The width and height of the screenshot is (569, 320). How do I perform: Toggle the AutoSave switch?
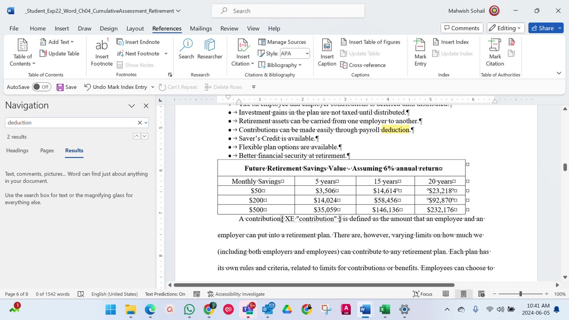[x=41, y=87]
